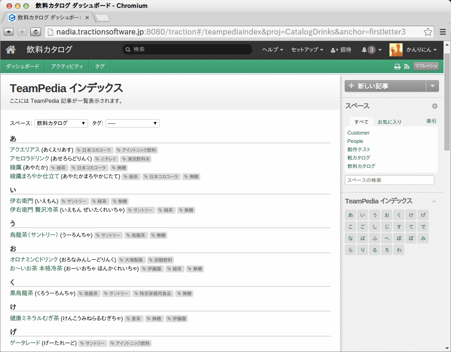The height and width of the screenshot is (352, 451).
Task: Click the home icon in the header
Action: coord(11,50)
